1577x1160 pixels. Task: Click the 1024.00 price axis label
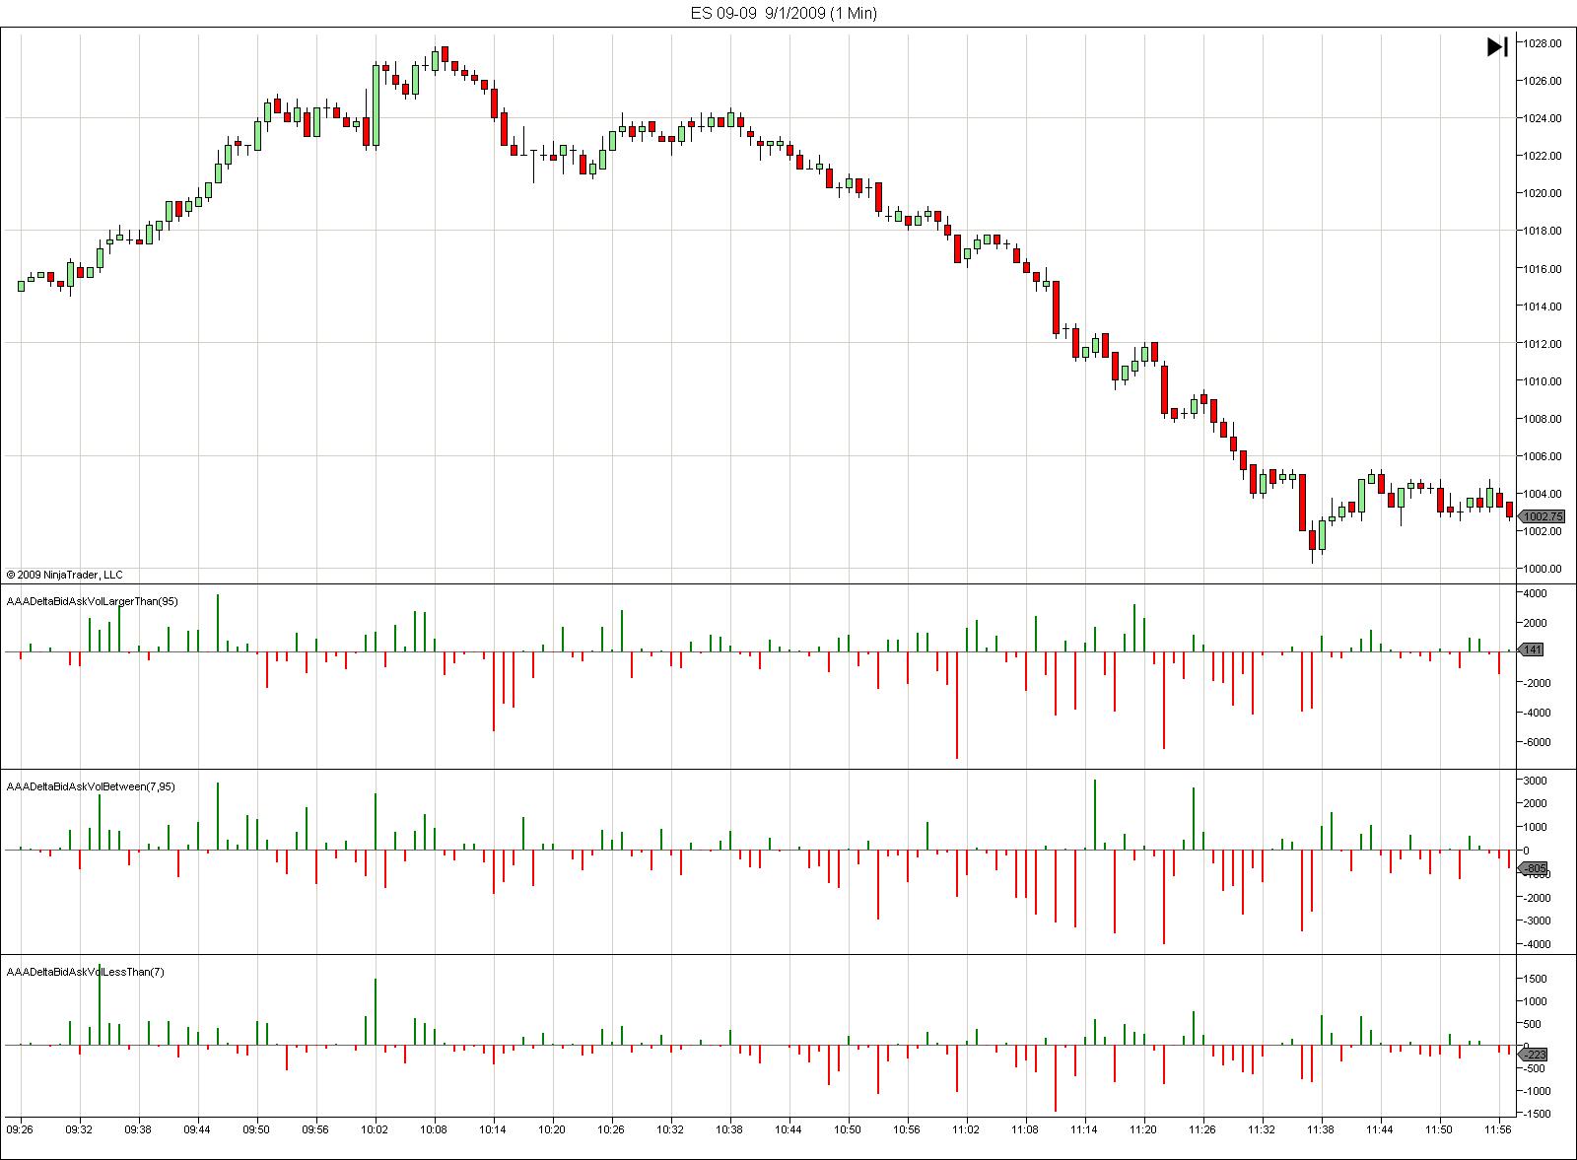(1543, 118)
